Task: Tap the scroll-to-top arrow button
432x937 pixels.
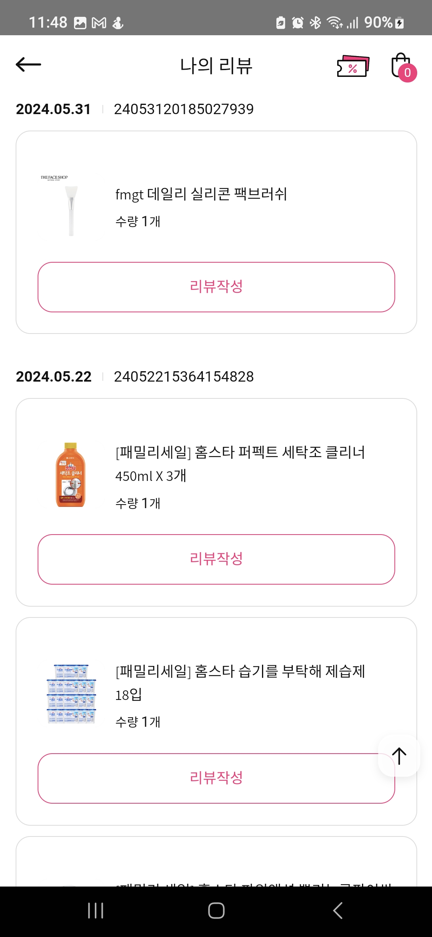Action: 399,756
